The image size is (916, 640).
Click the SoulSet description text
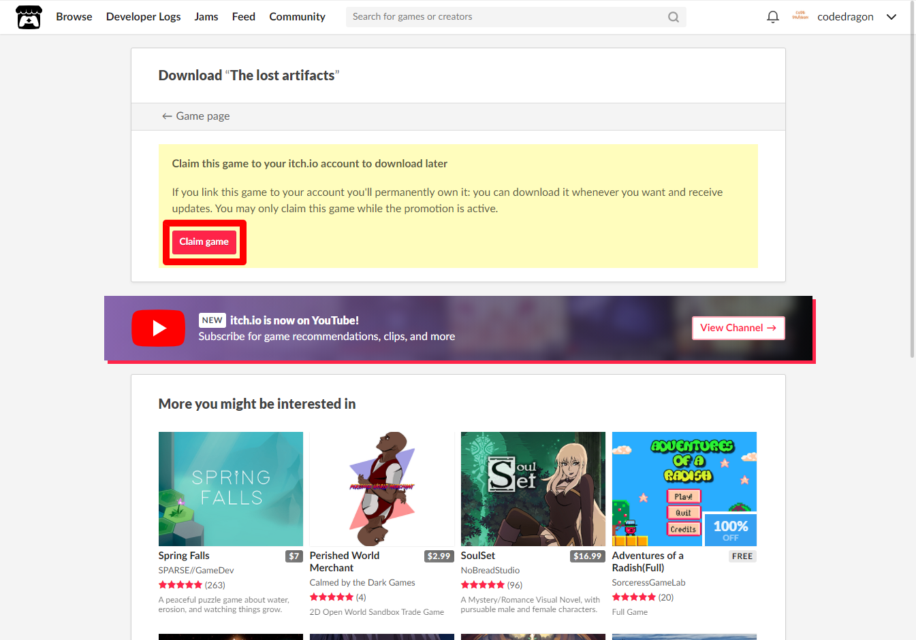531,605
